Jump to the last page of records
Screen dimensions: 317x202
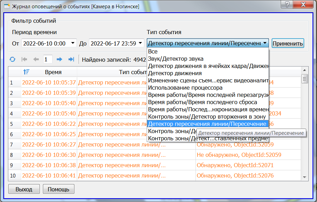pos(71,59)
